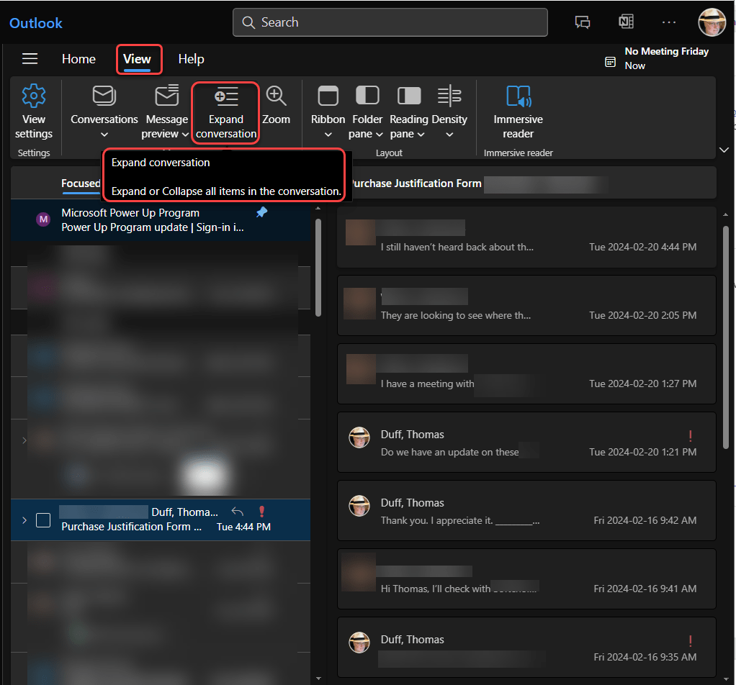This screenshot has width=736, height=685.
Task: Click the message list vertical scrollbar
Action: point(317,268)
